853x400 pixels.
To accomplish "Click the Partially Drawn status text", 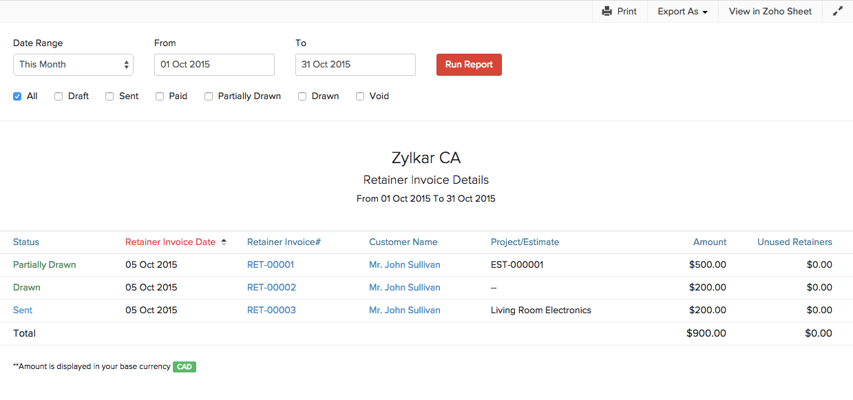I will 45,265.
